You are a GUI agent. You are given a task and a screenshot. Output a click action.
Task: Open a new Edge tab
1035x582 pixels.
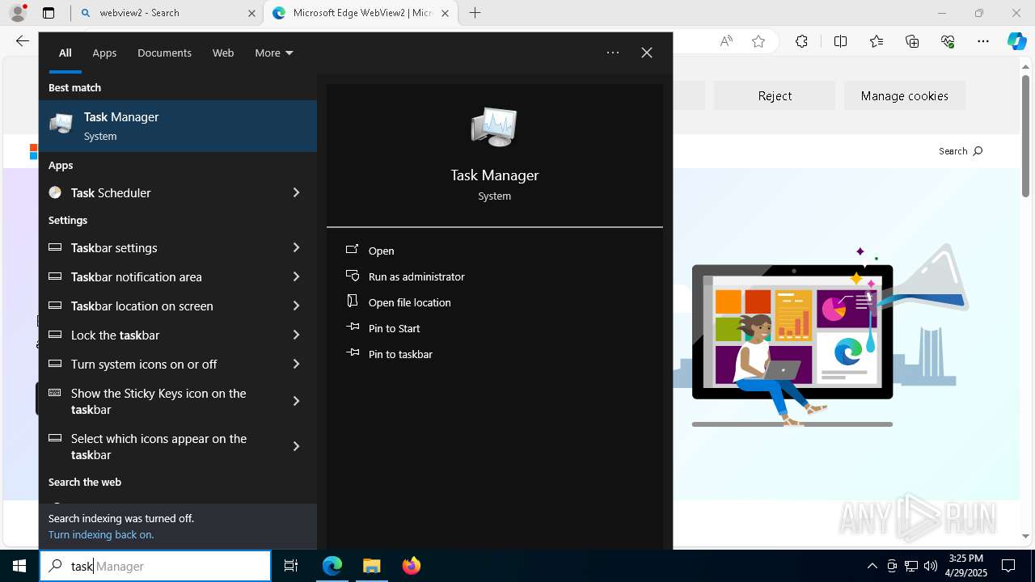(x=475, y=13)
